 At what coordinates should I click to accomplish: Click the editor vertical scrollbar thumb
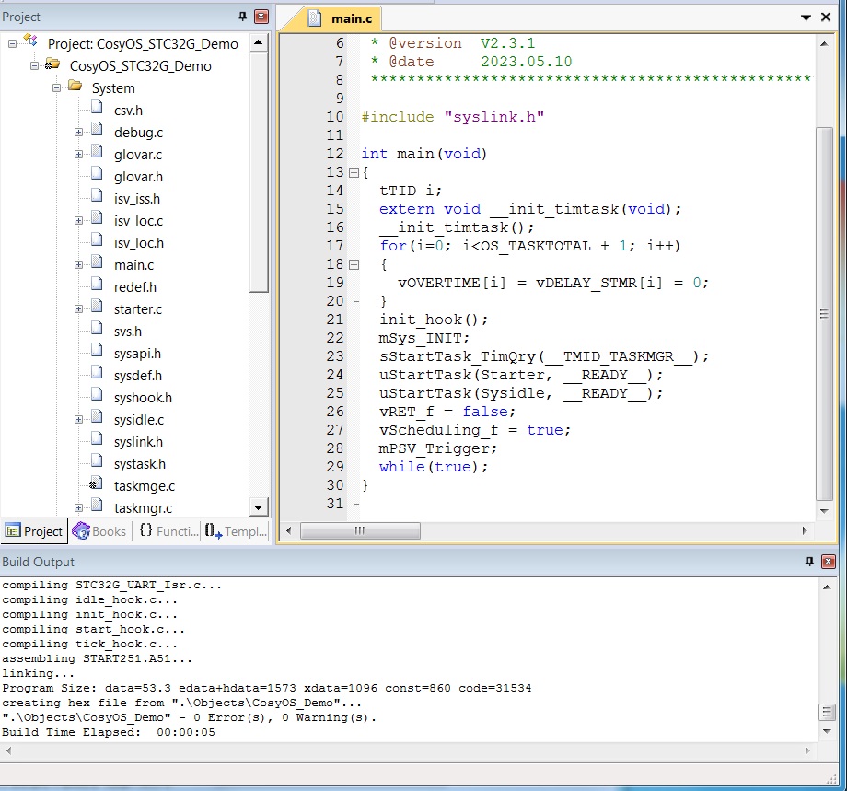pyautogui.click(x=824, y=314)
